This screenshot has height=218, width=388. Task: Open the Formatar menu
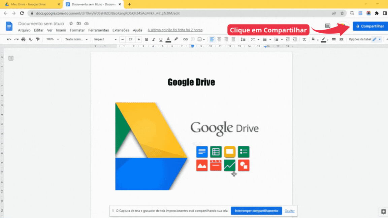pyautogui.click(x=77, y=30)
